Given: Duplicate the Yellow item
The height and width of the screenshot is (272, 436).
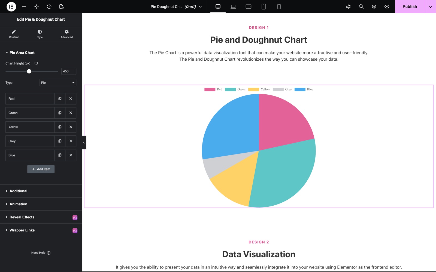Looking at the screenshot, I should point(60,127).
